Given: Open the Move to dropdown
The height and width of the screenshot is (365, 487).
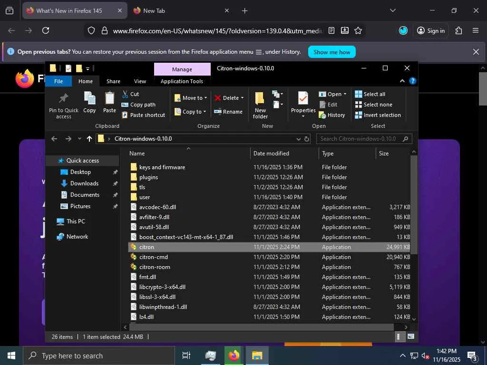Looking at the screenshot, I should click(x=191, y=98).
